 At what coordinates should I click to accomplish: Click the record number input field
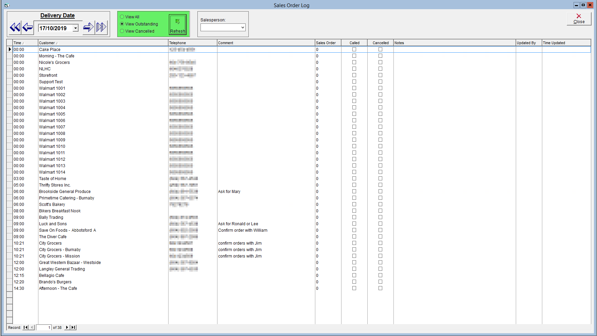44,328
